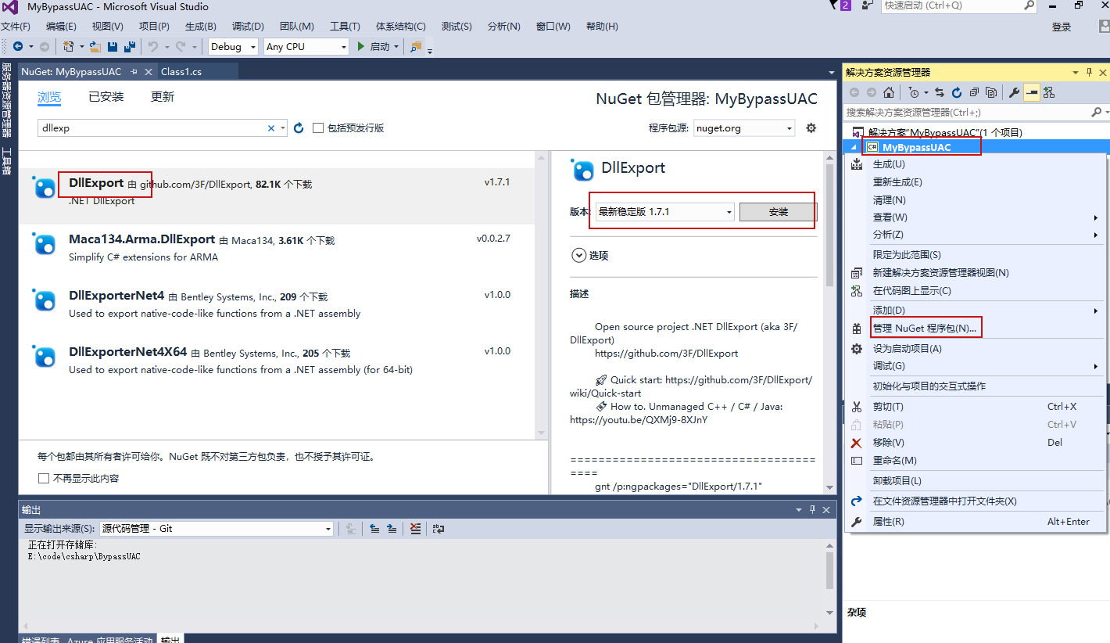Click the Find in Files icon
The image size is (1110, 643).
416,47
